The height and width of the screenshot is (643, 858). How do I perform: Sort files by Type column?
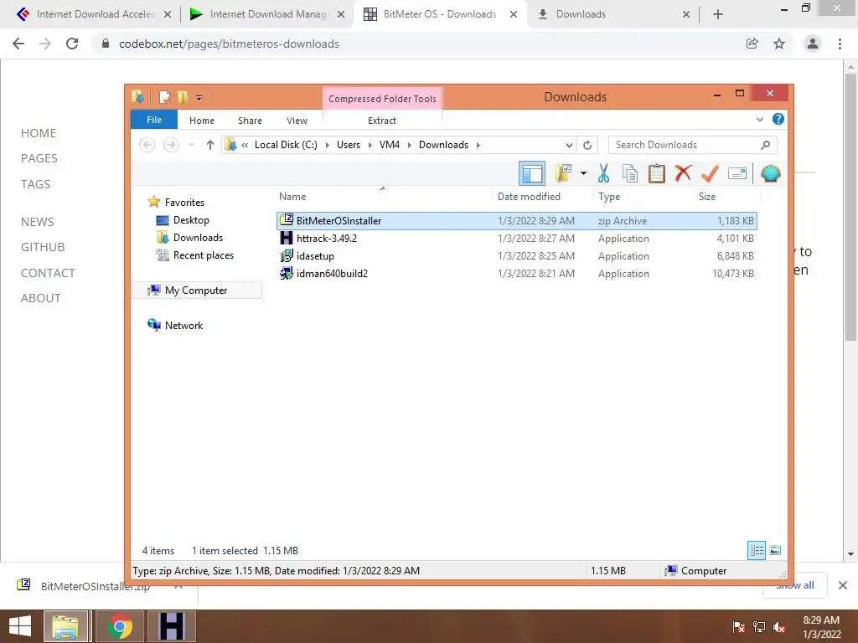point(643,196)
